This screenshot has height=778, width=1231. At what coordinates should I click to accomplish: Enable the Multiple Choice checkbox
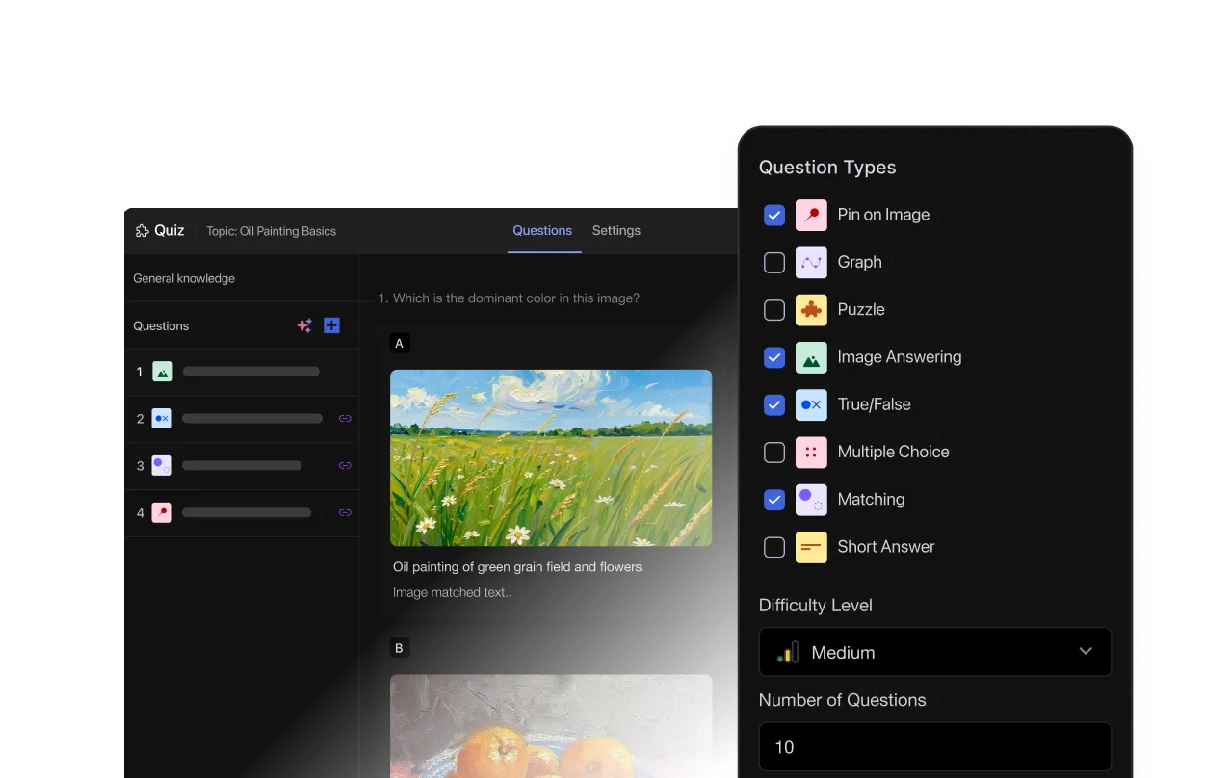click(774, 452)
